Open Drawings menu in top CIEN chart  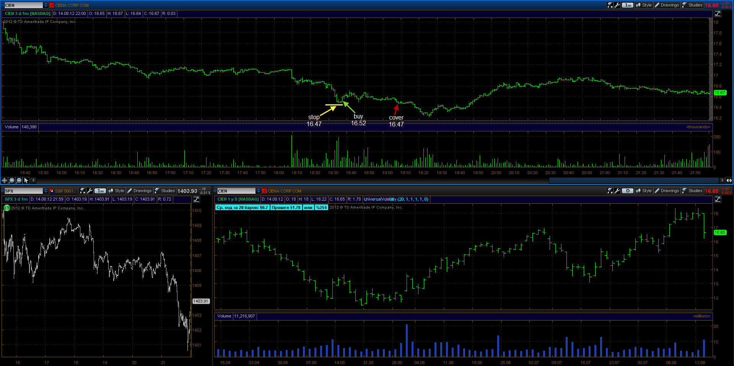(667, 5)
